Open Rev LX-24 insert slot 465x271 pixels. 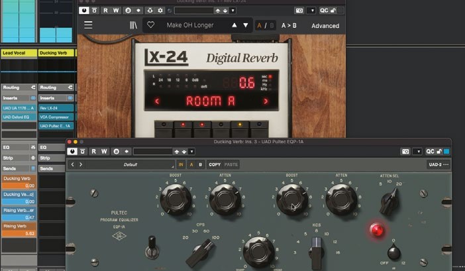click(56, 108)
